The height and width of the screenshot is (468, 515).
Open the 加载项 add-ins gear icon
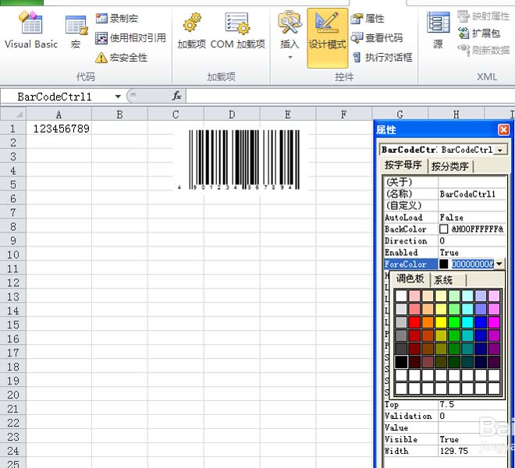pos(192,31)
